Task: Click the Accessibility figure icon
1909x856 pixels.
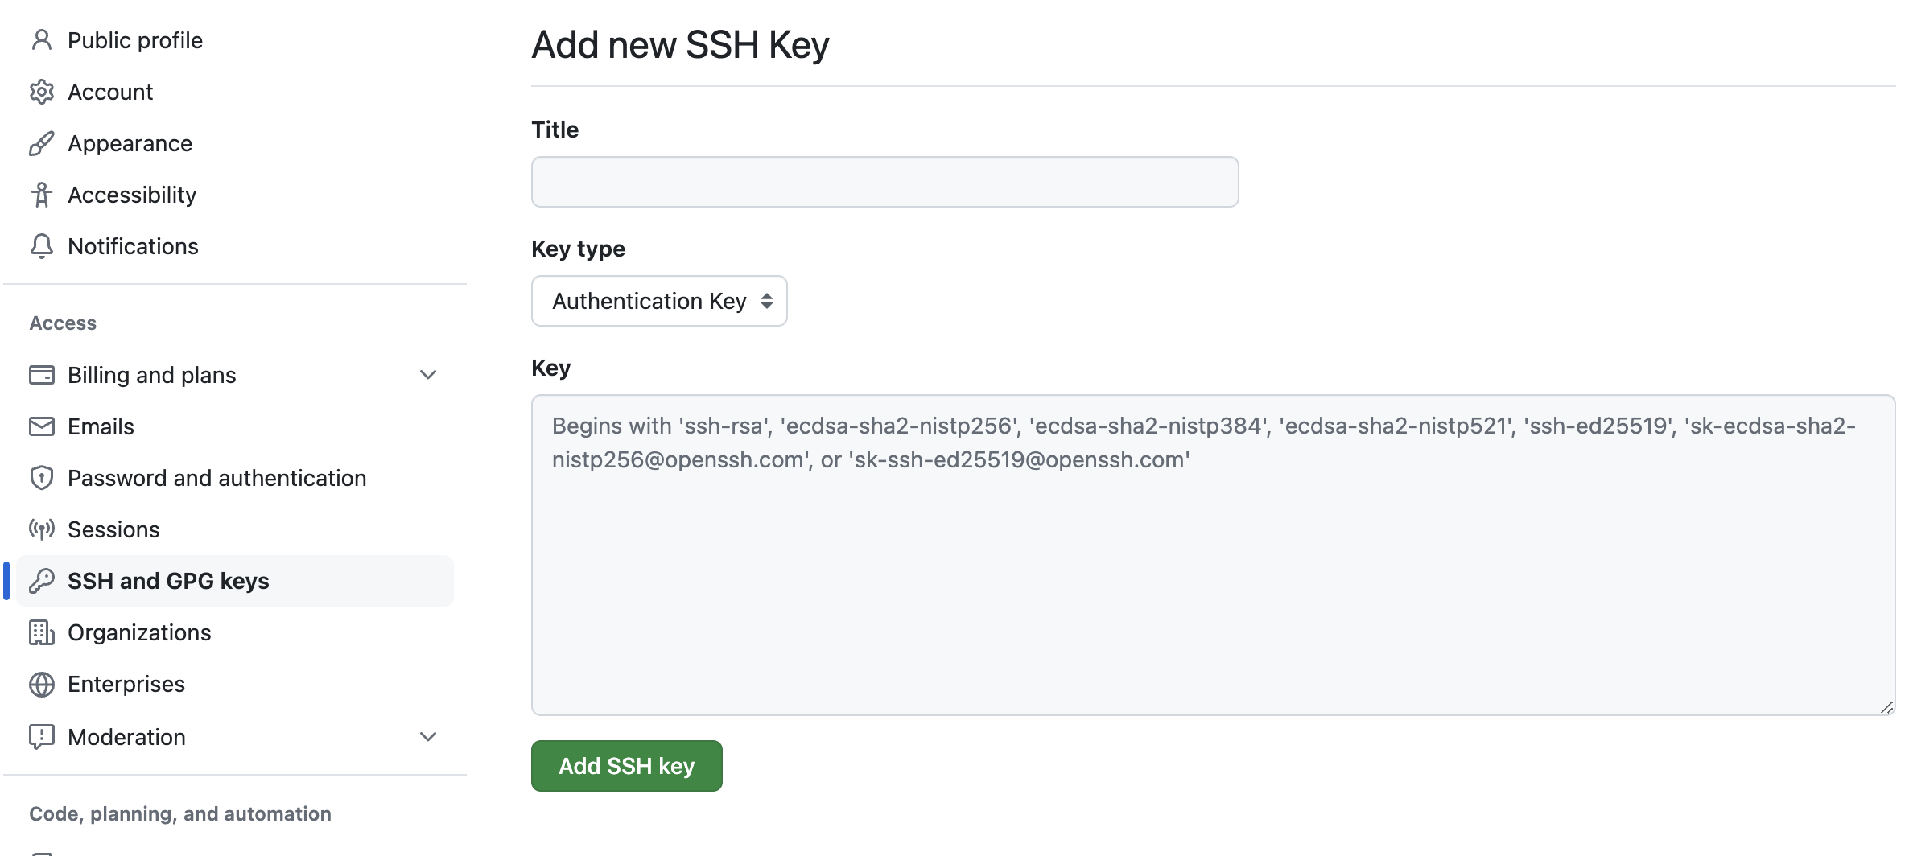Action: click(x=42, y=195)
